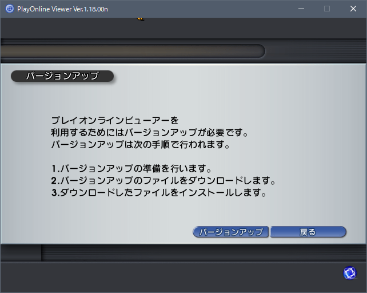Minimize the PlayOnline Viewer window
Screen dimensions: 367x293
(301, 9)
